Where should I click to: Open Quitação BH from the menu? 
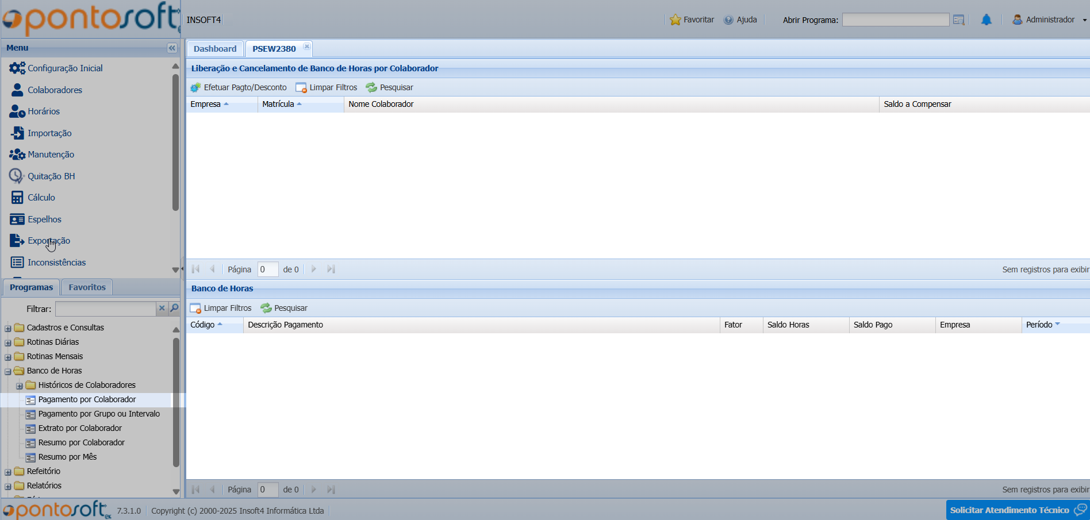[x=51, y=176]
